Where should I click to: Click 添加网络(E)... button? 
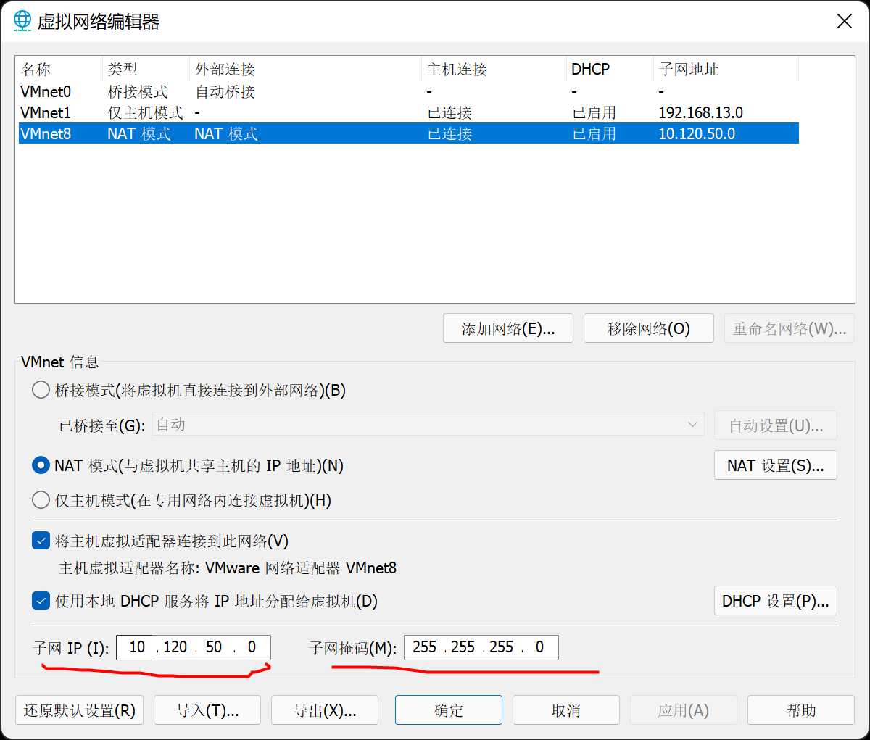tap(508, 328)
